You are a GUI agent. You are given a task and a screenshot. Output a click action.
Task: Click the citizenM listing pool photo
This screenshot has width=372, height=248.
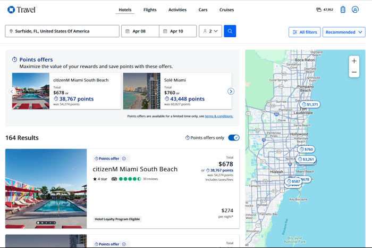pos(46,188)
